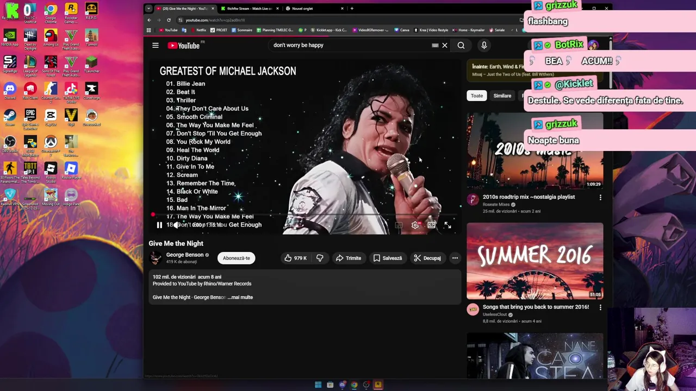The height and width of the screenshot is (391, 696).
Task: Open the Epic Games Launcher desktop shortcut
Action: tap(30, 117)
